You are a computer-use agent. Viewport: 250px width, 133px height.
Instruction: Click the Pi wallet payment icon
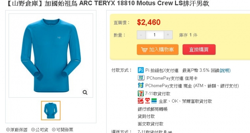pyautogui.click(x=141, y=70)
